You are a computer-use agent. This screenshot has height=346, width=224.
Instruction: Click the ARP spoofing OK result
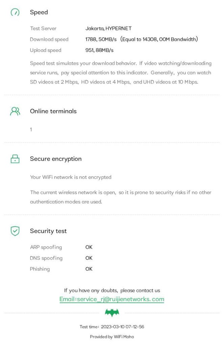[x=89, y=247]
